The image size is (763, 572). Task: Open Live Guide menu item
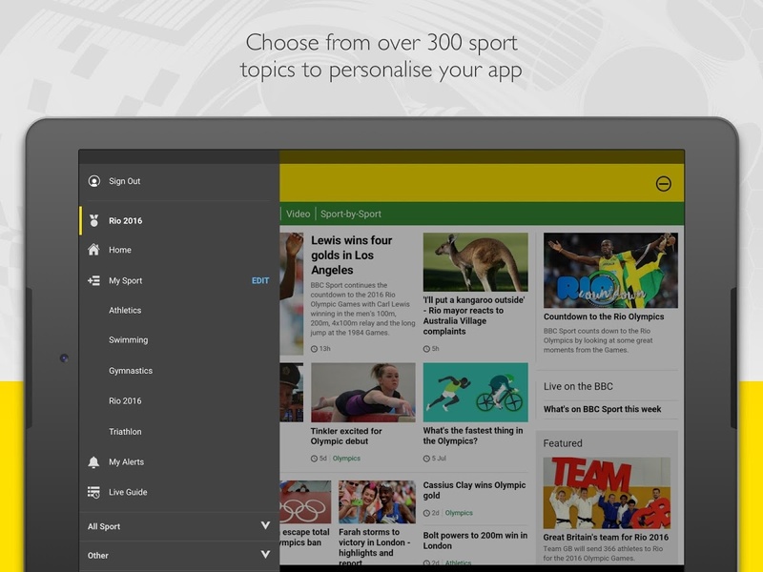point(178,492)
